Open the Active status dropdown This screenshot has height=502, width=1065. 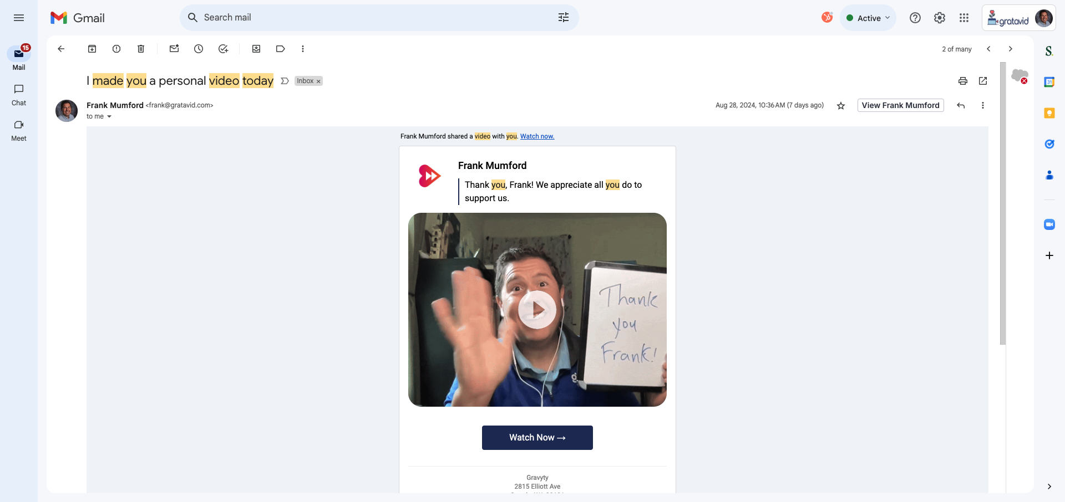click(x=868, y=18)
